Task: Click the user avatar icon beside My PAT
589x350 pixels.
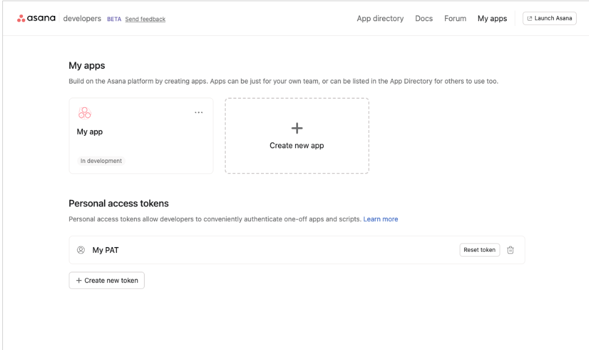Action: [x=81, y=250]
